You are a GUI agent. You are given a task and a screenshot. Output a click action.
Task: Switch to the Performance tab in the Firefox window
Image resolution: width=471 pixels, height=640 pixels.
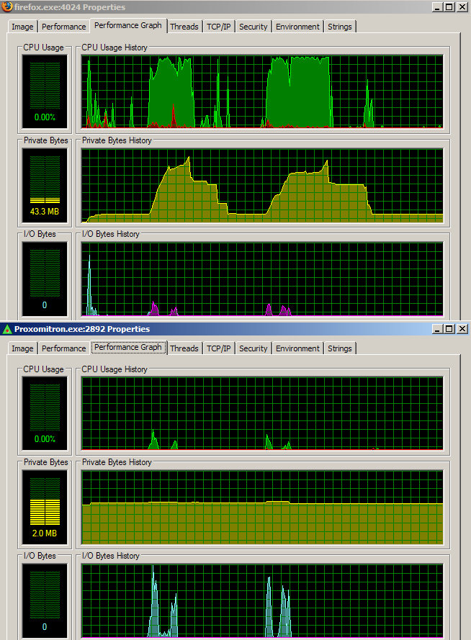pyautogui.click(x=63, y=27)
